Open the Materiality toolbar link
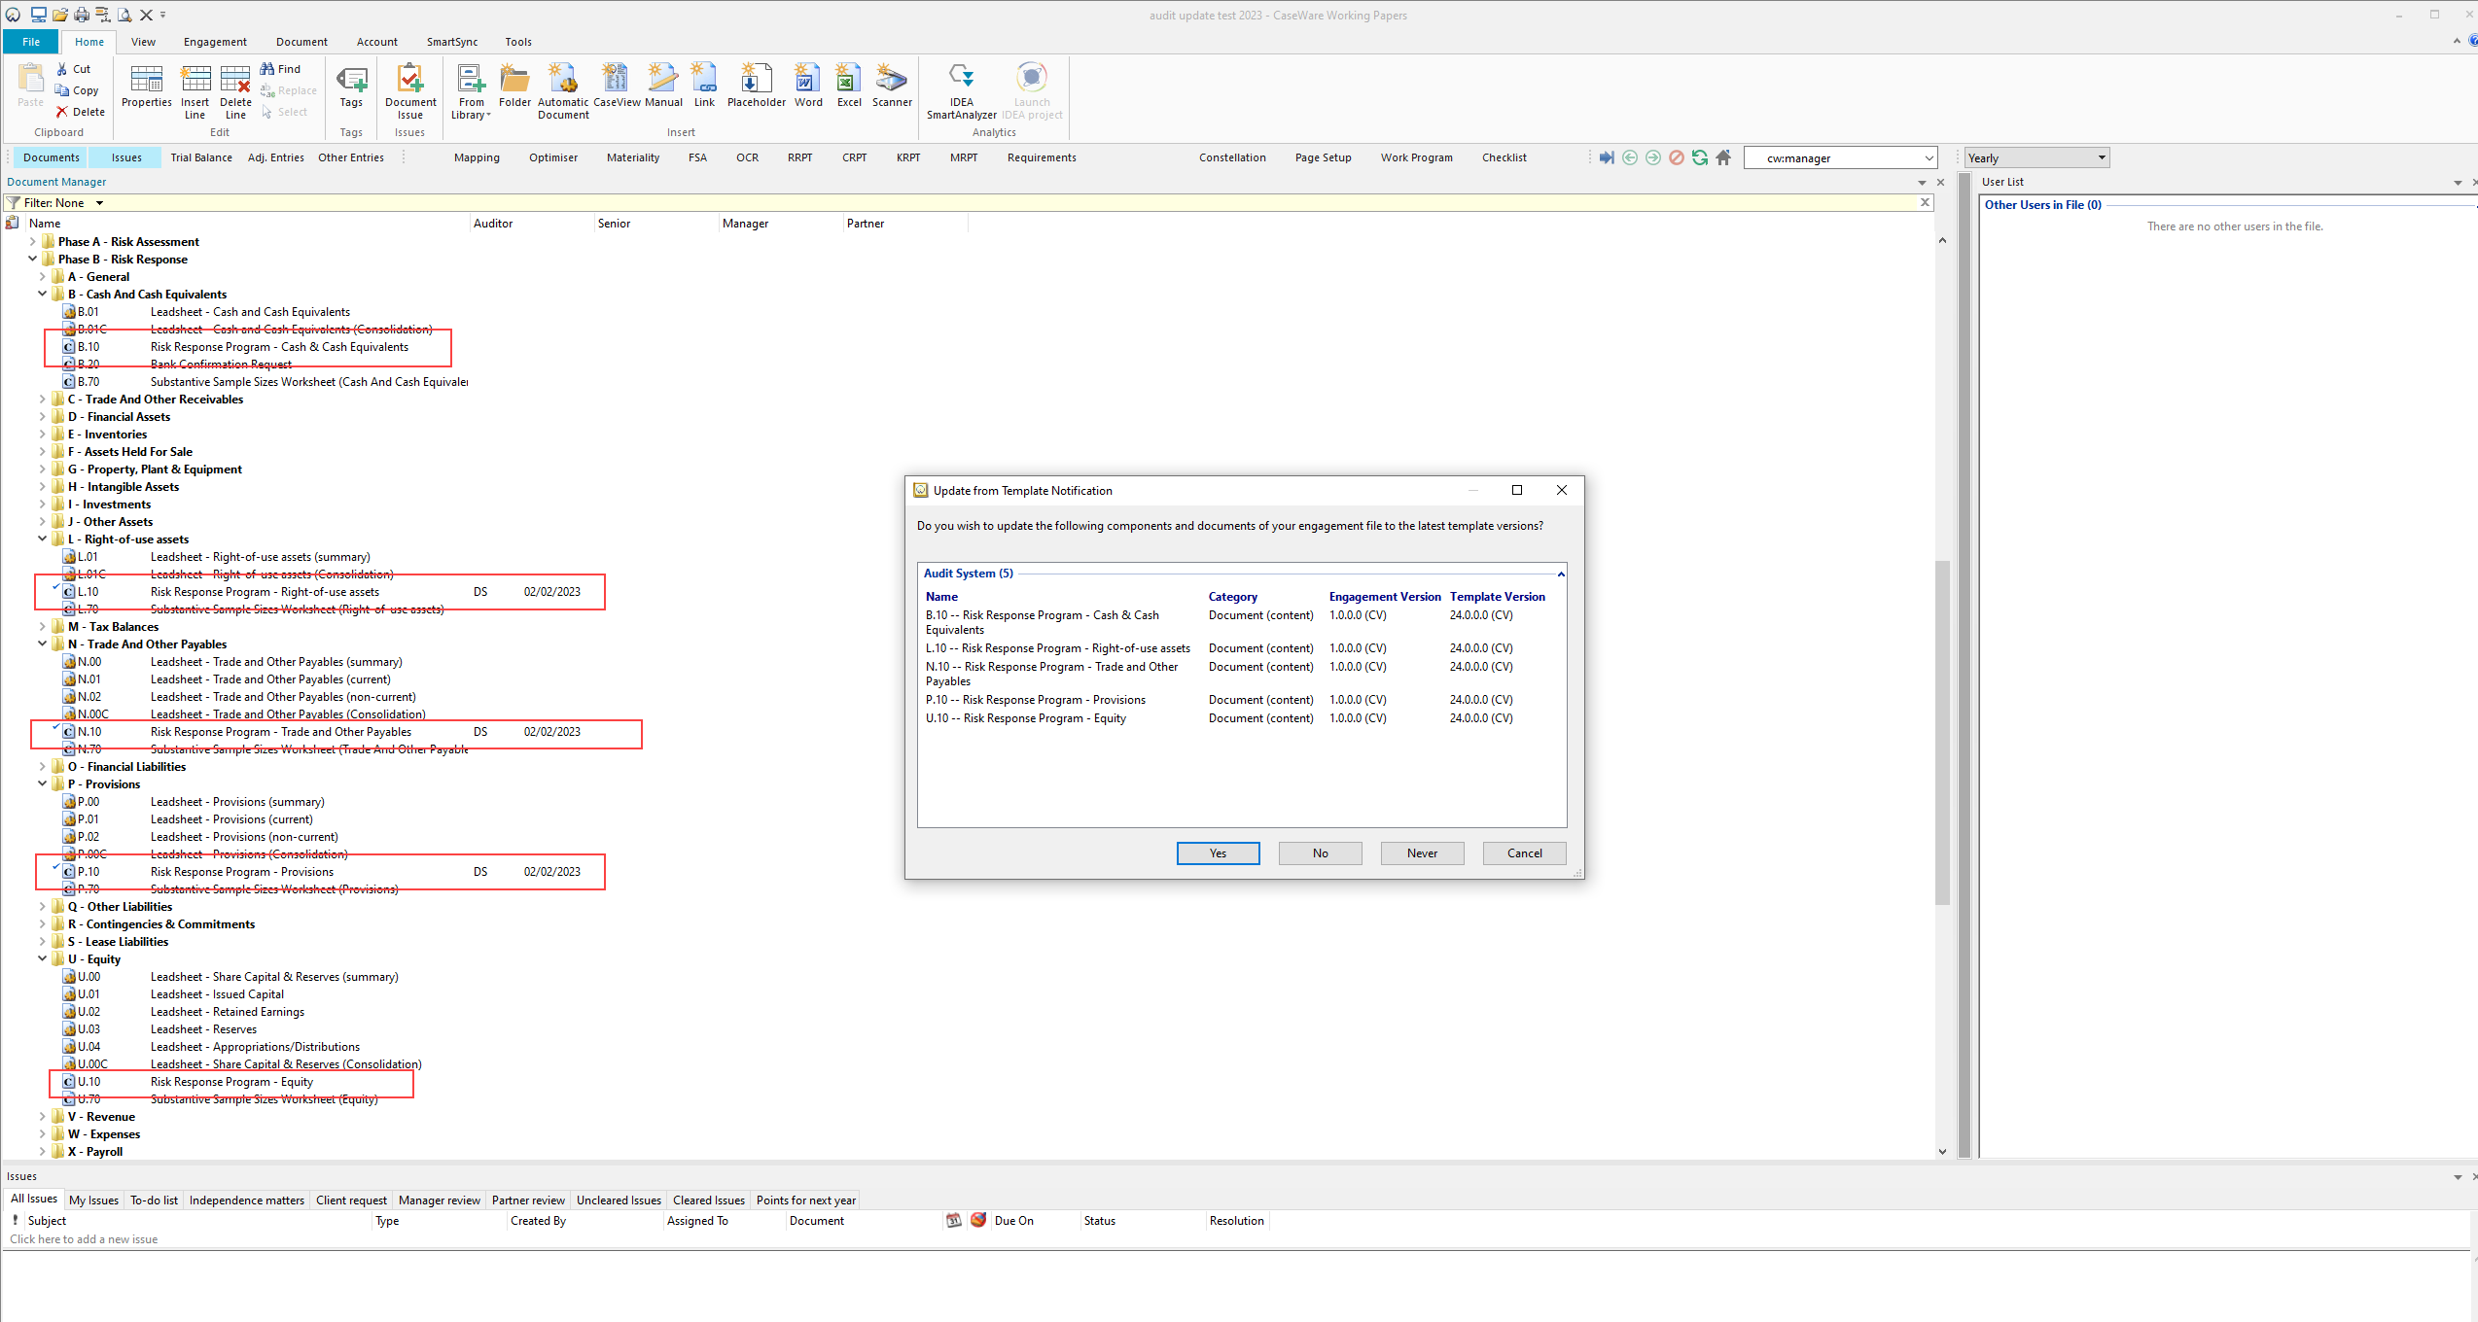This screenshot has height=1322, width=2478. pos(633,157)
